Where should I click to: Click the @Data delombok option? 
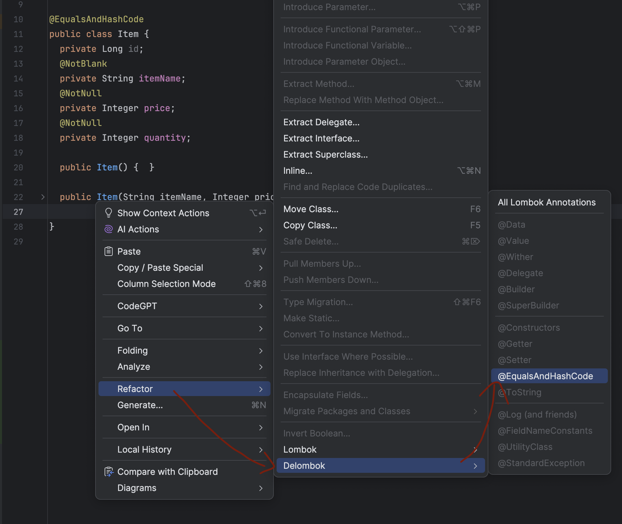(x=549, y=225)
